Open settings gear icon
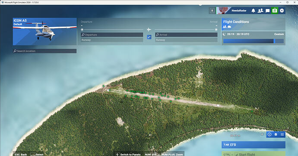 pos(282,11)
